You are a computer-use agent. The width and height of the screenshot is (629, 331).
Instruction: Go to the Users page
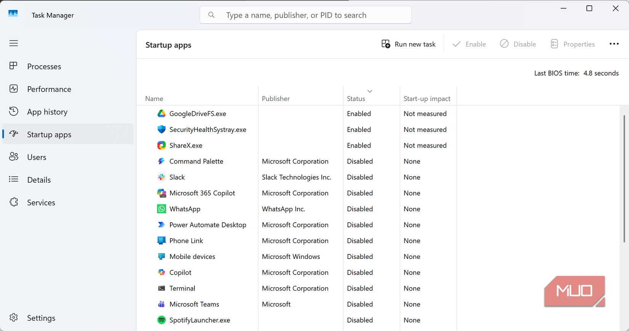(68, 157)
